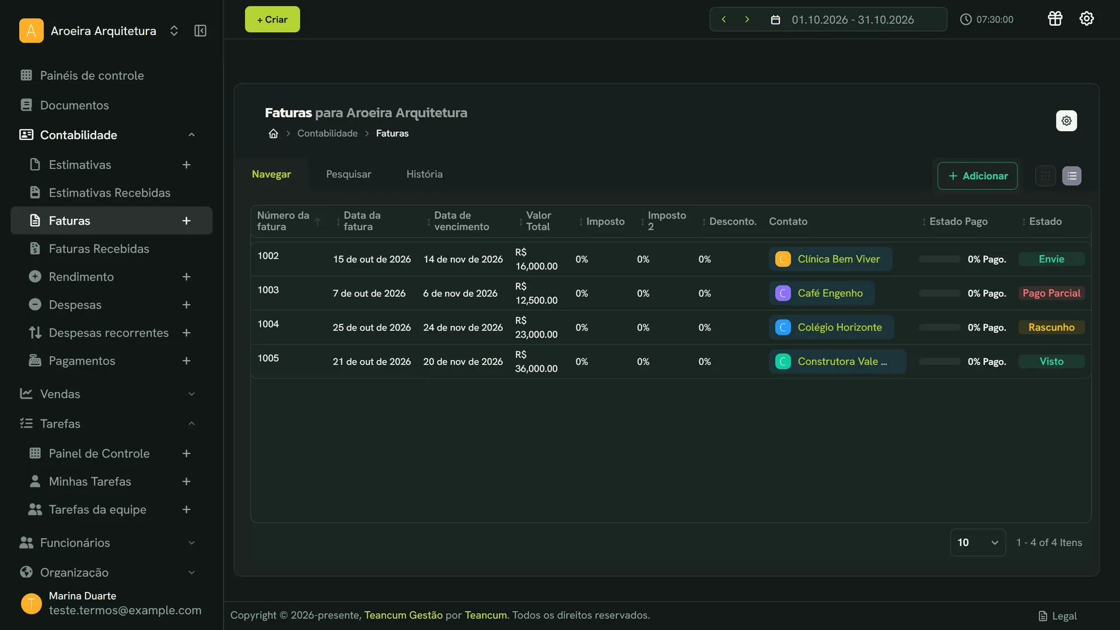
Task: Open the timer clock showing 07:30:00
Action: click(x=986, y=19)
